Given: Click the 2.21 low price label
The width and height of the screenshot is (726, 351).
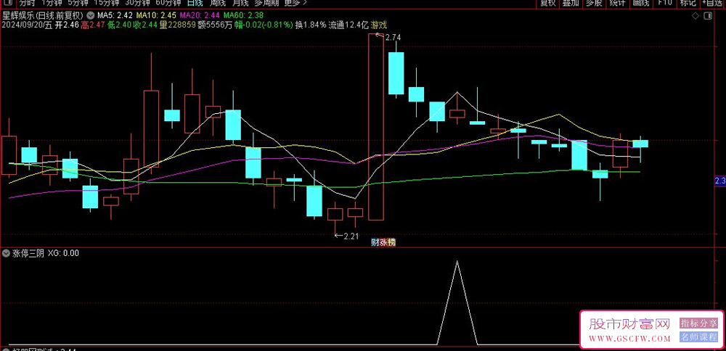Looking at the screenshot, I should click(351, 236).
